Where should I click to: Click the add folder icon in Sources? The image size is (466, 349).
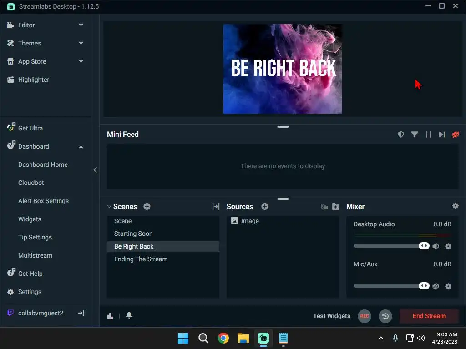coord(335,206)
